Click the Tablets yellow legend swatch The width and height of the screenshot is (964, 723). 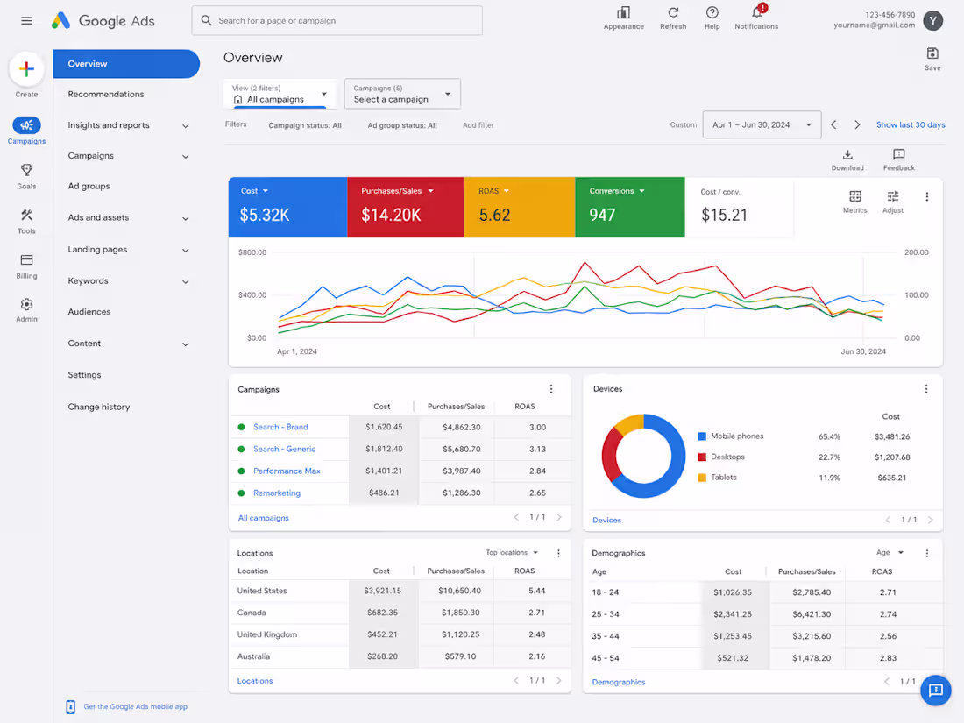[702, 478]
